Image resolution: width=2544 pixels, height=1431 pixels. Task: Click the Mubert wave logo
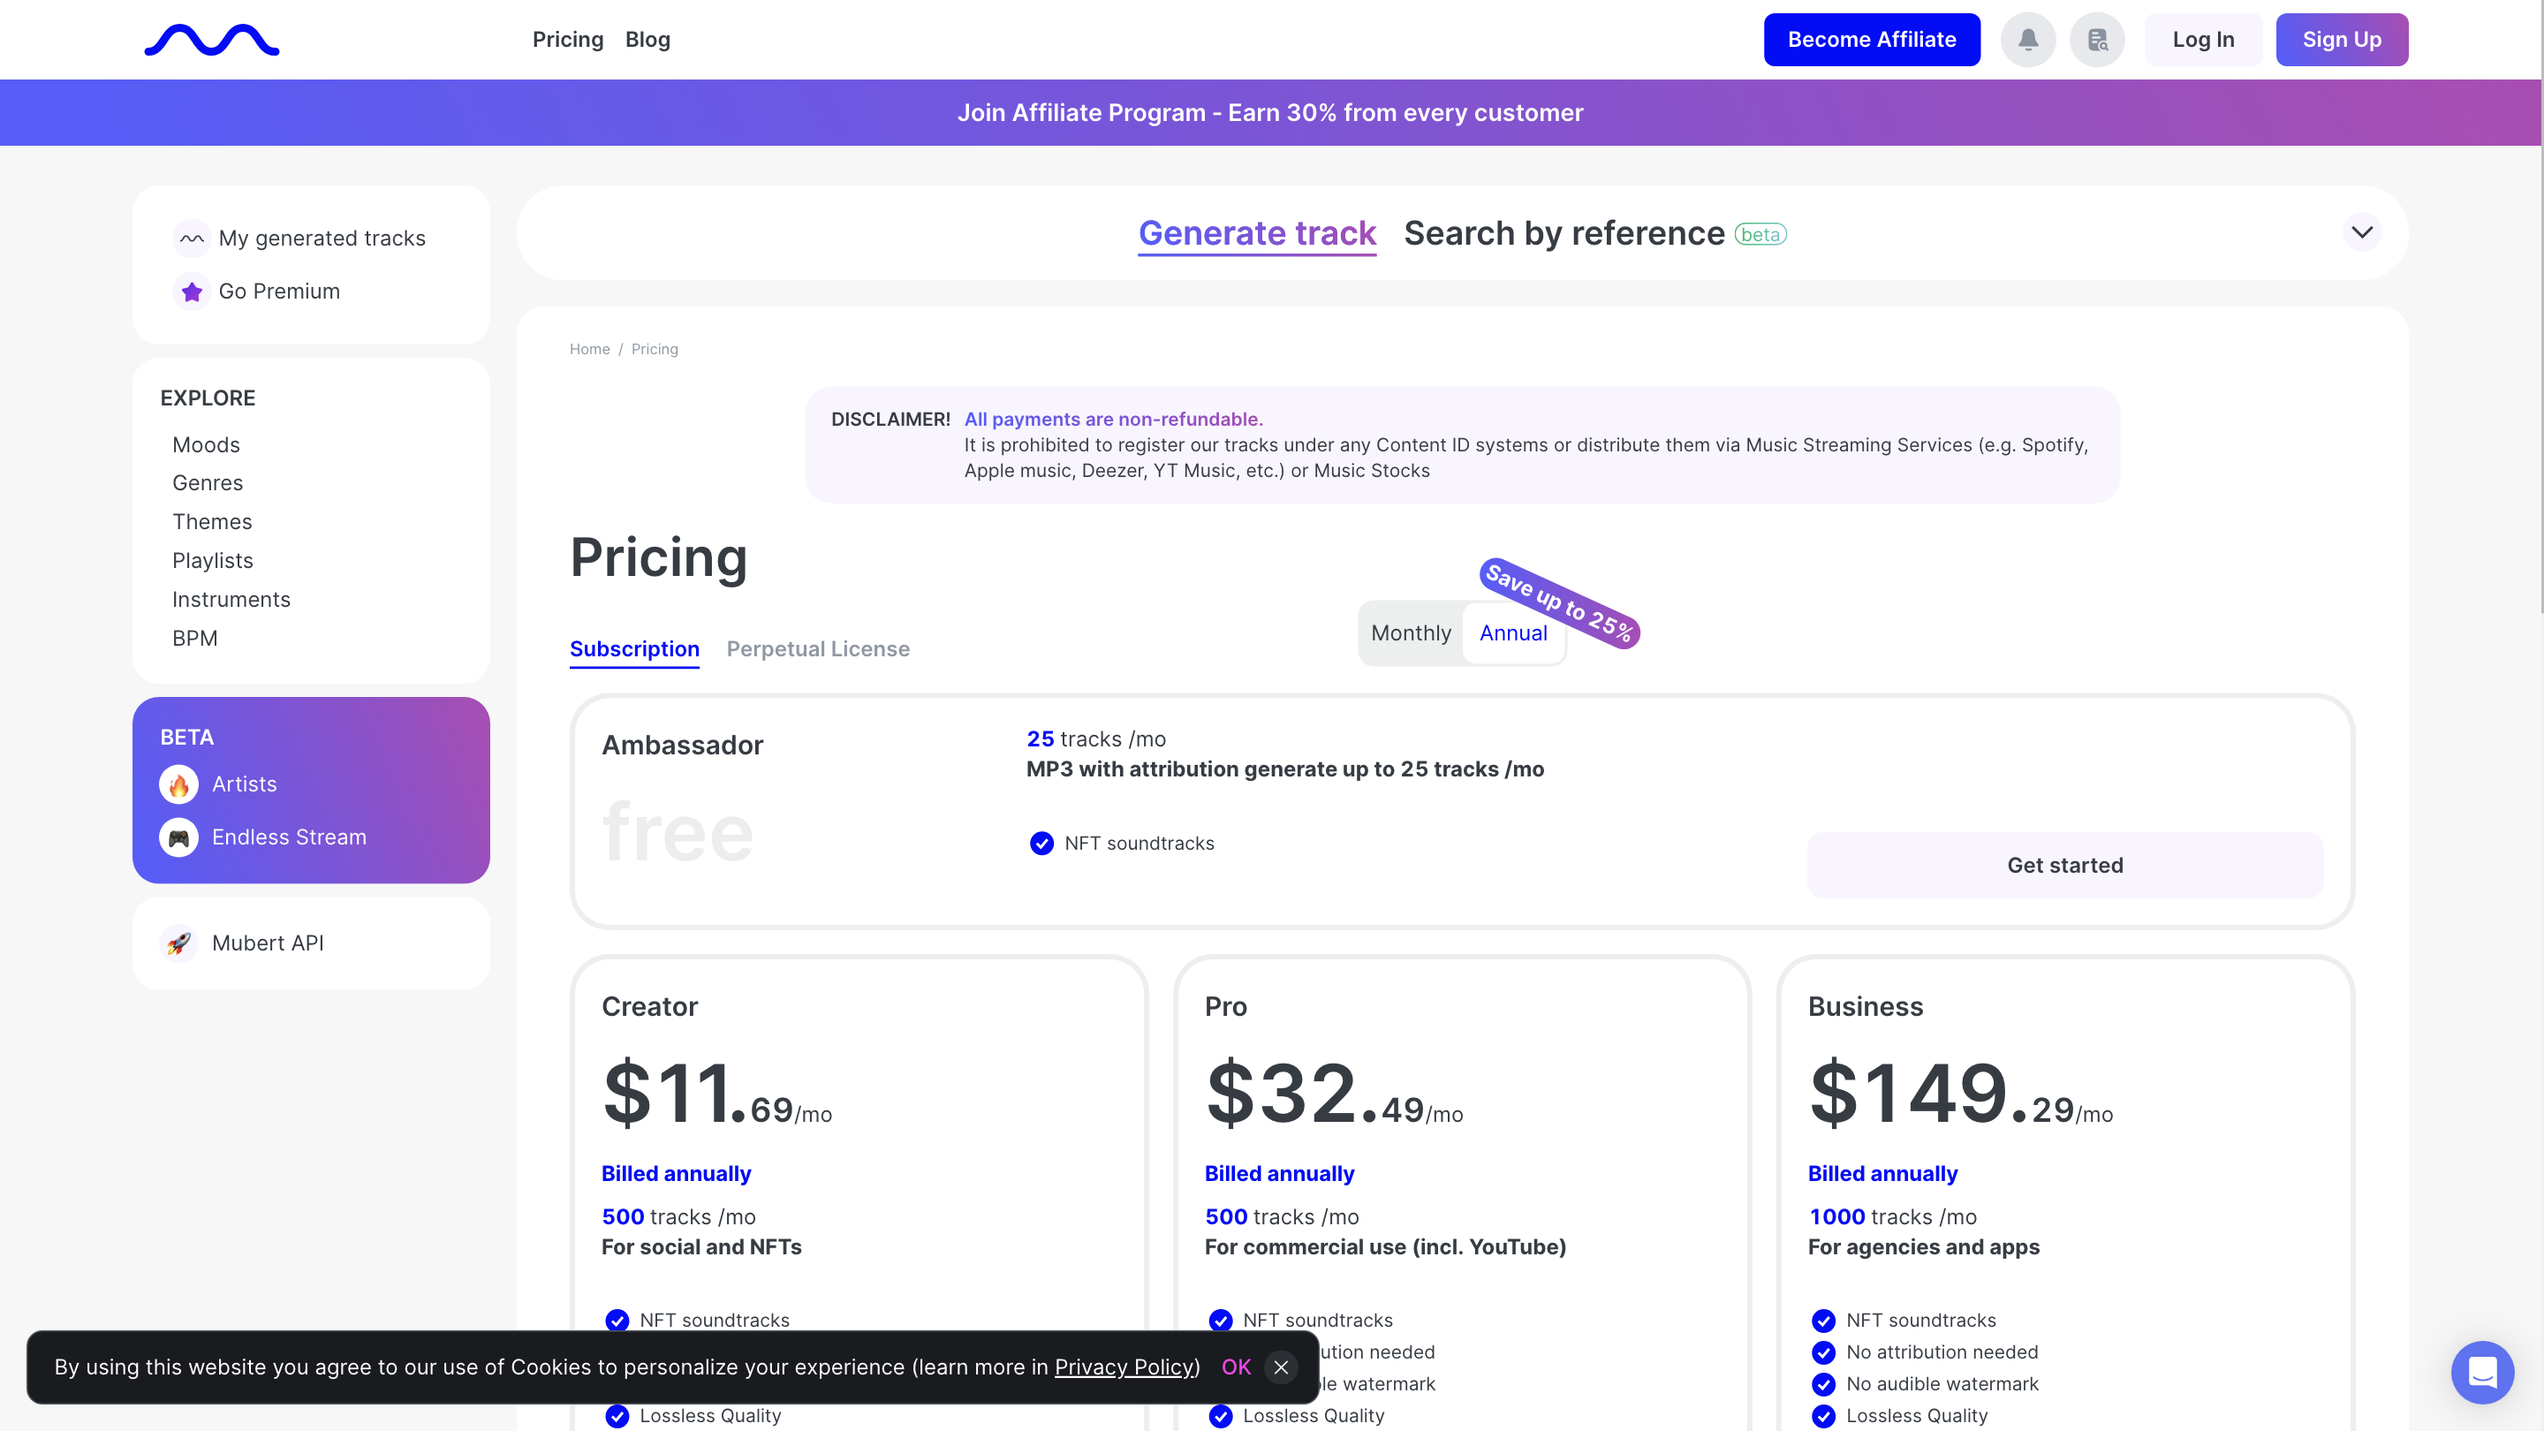211,40
